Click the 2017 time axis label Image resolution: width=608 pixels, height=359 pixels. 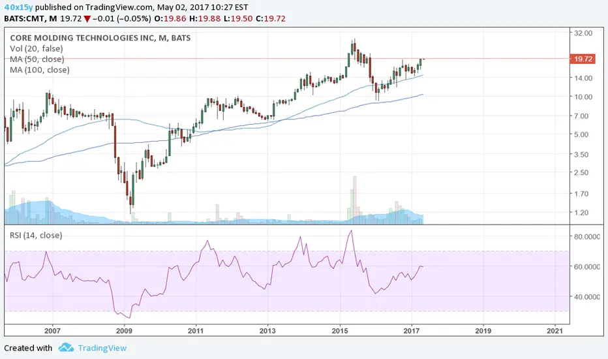pos(412,331)
